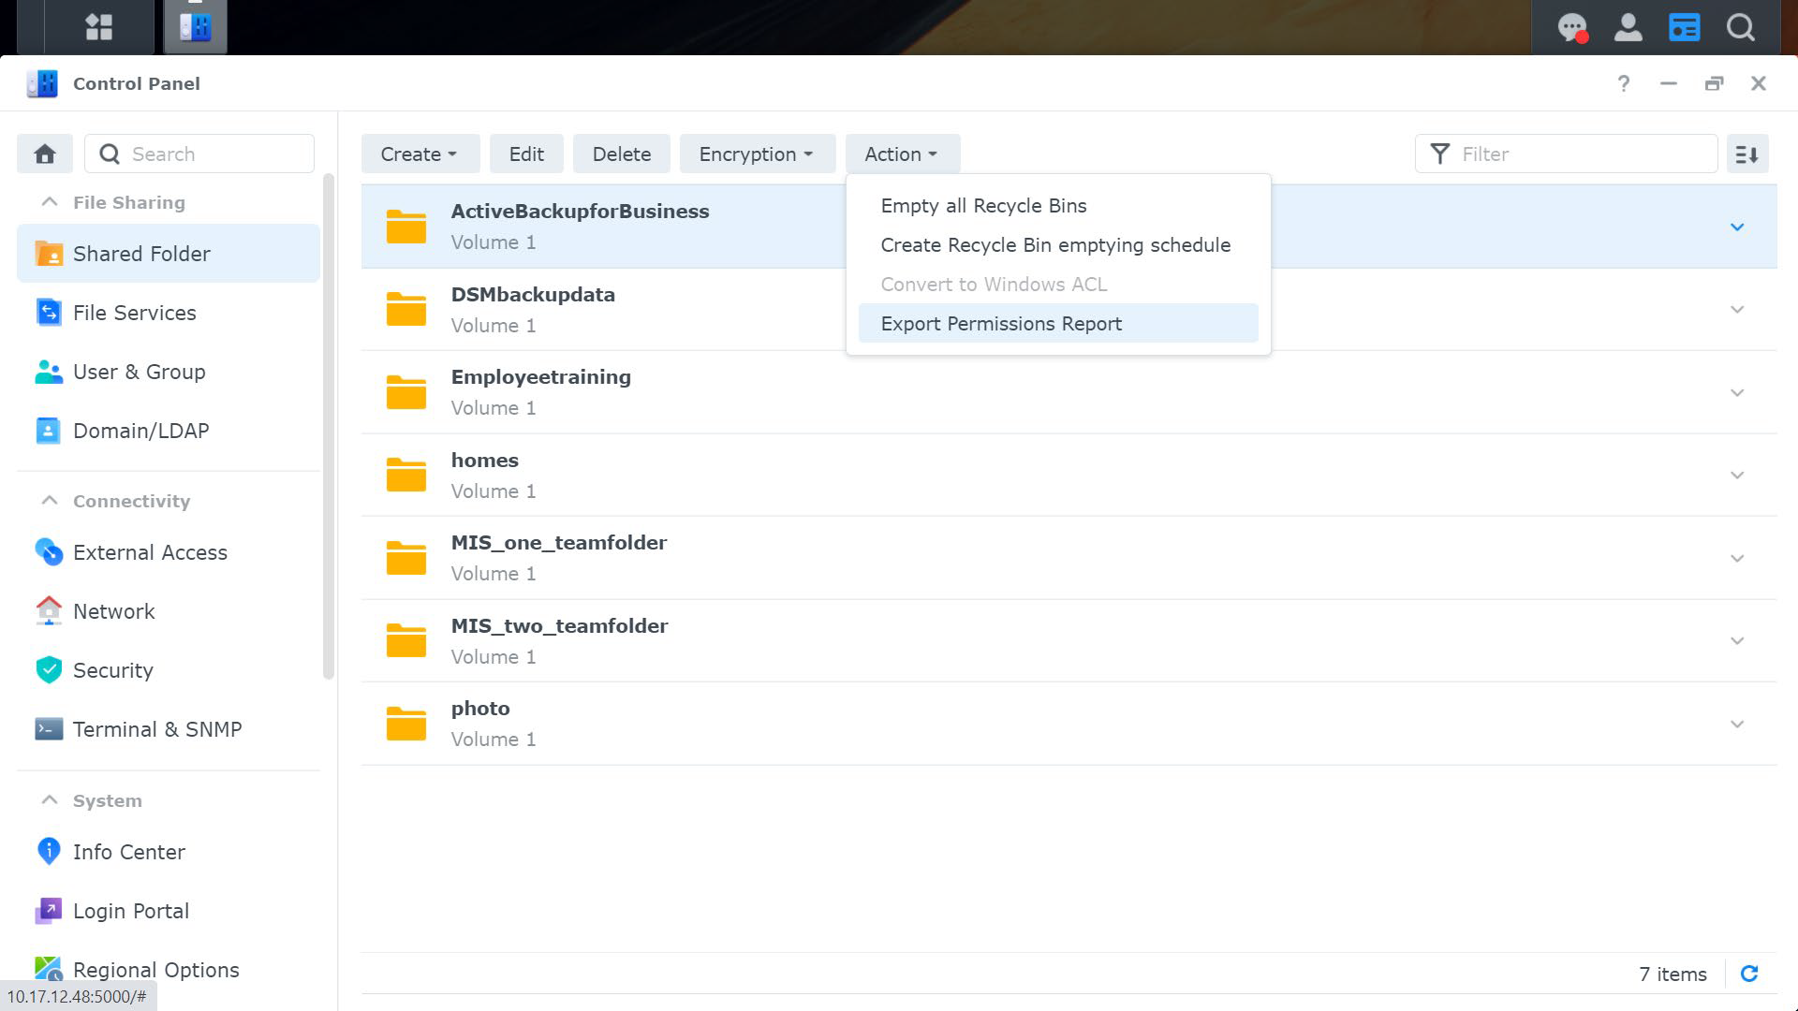The width and height of the screenshot is (1798, 1011).
Task: Click the notifications chat bubble icon
Action: tap(1571, 26)
